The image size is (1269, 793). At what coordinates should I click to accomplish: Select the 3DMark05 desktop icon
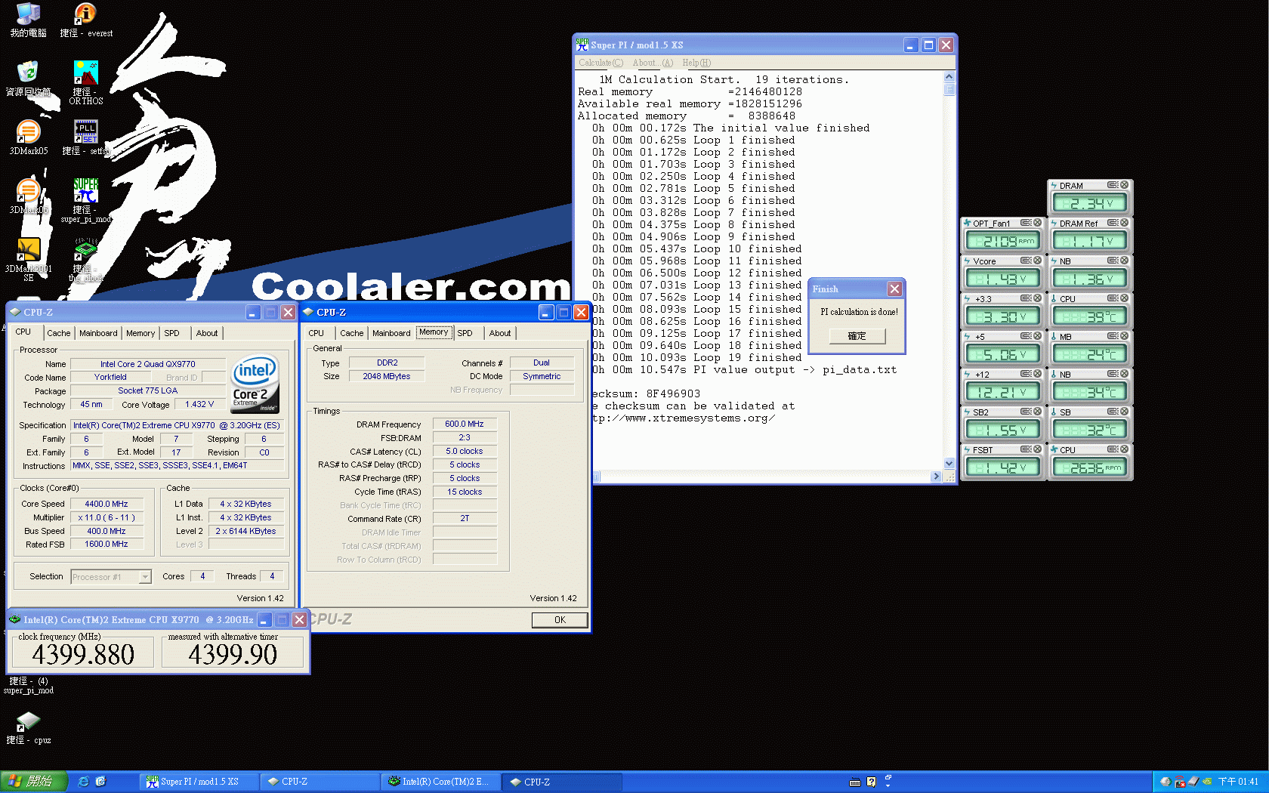click(x=28, y=137)
